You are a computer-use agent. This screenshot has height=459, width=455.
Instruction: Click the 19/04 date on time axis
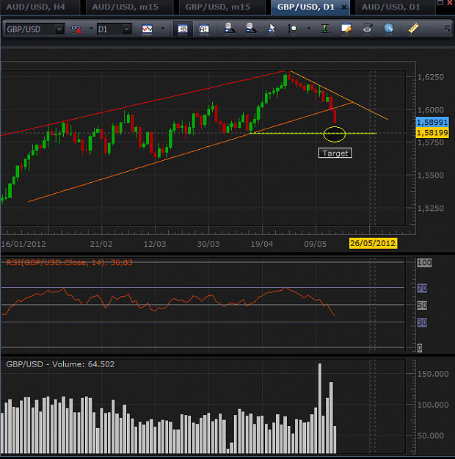(261, 244)
